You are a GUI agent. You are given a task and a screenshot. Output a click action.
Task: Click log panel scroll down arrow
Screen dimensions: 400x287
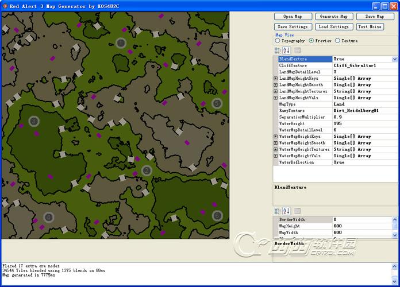[394, 282]
